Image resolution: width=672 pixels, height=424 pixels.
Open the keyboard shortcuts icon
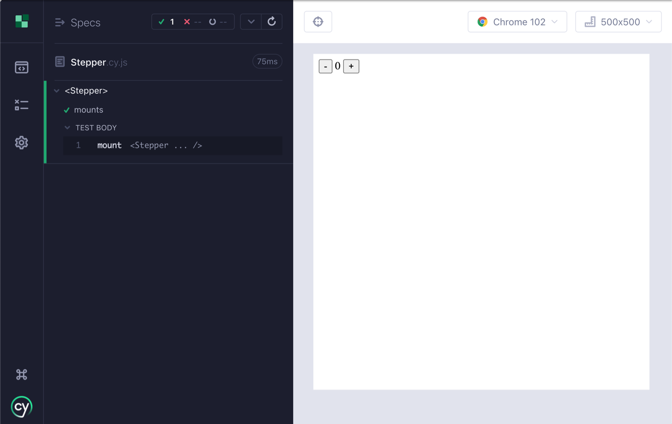tap(22, 375)
